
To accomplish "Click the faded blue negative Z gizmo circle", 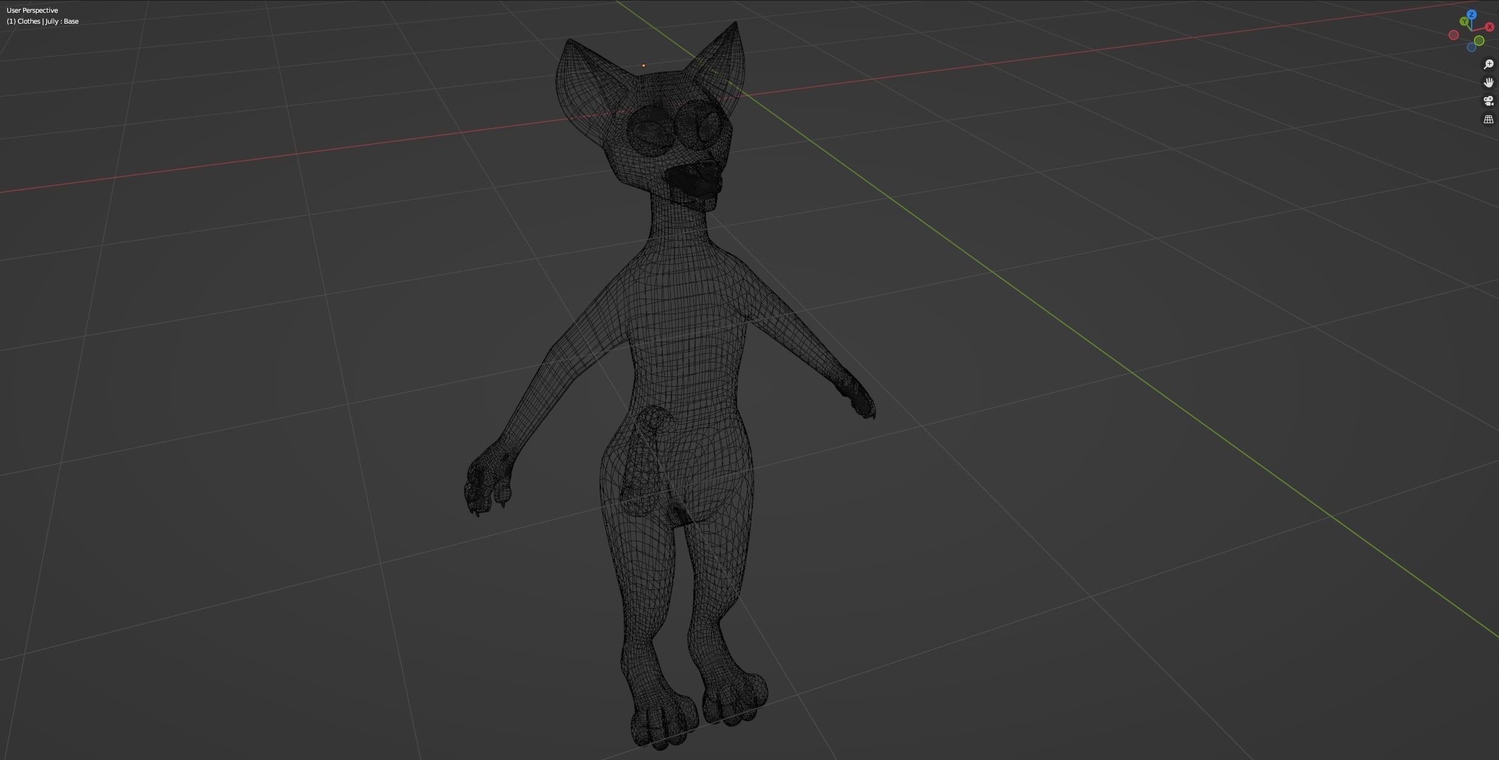I will (1472, 47).
